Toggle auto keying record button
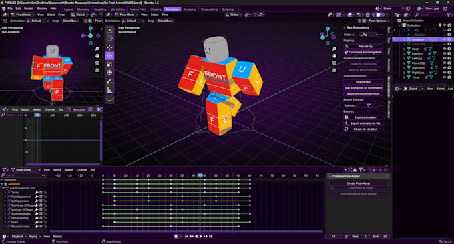This screenshot has width=454, height=244. (x=176, y=237)
